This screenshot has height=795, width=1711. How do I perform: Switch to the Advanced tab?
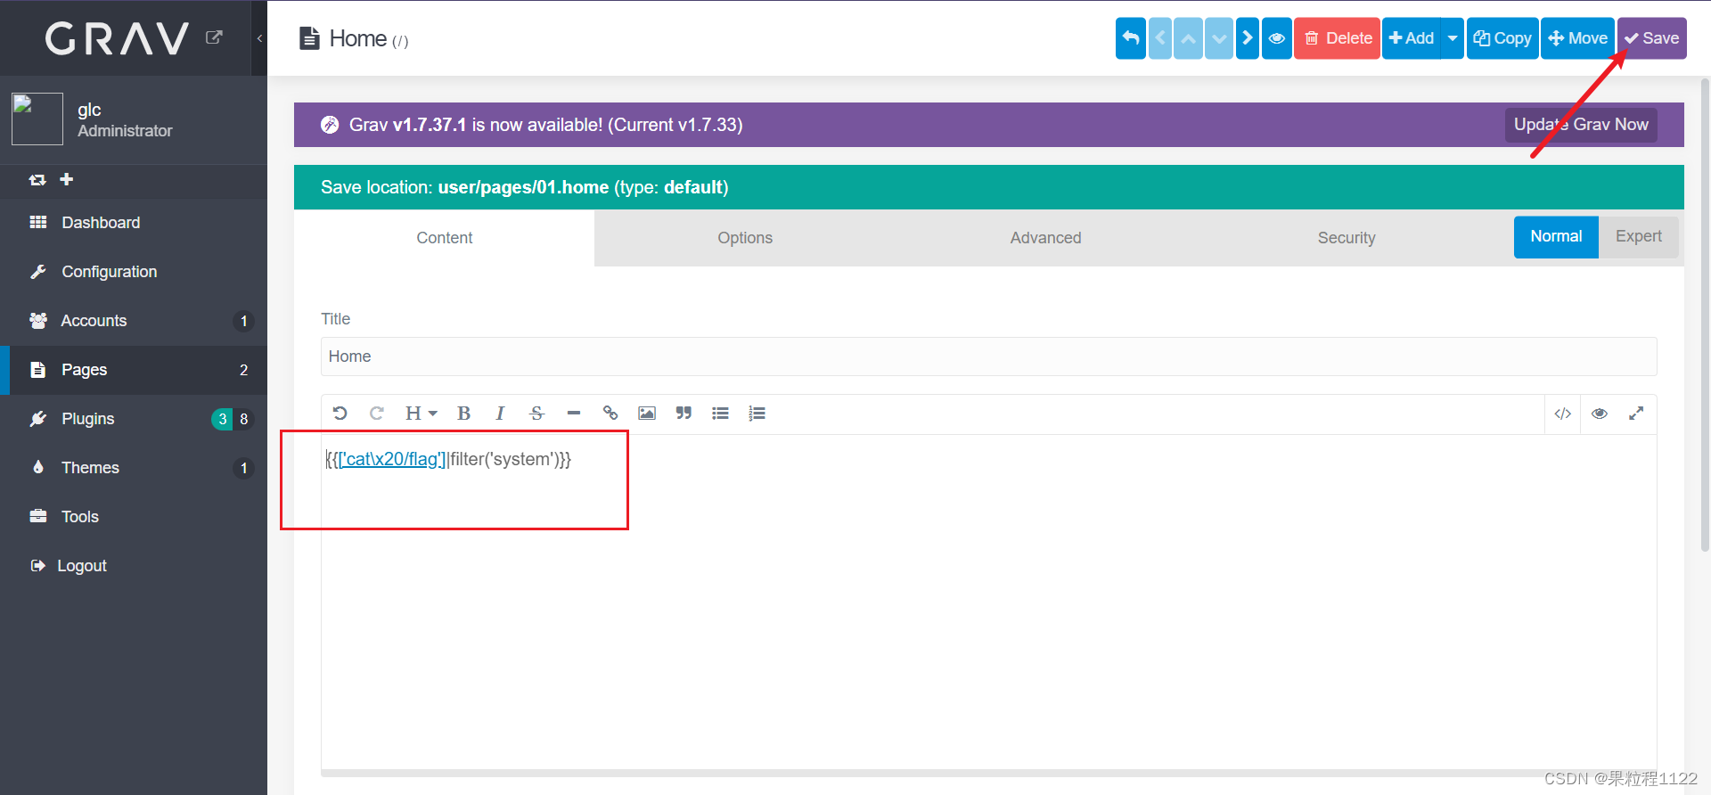(x=1045, y=238)
